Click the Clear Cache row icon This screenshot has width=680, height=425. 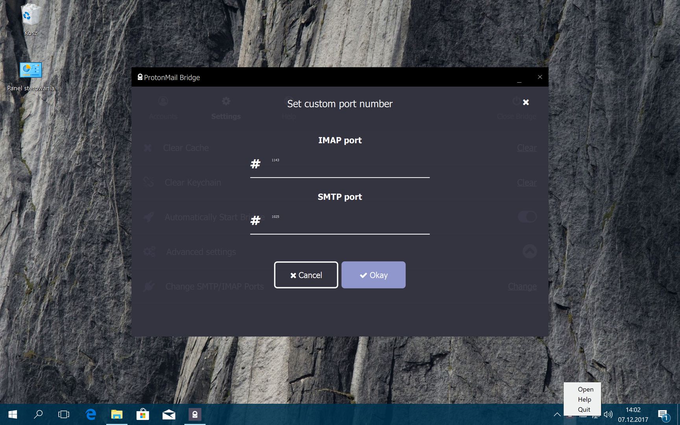click(148, 148)
